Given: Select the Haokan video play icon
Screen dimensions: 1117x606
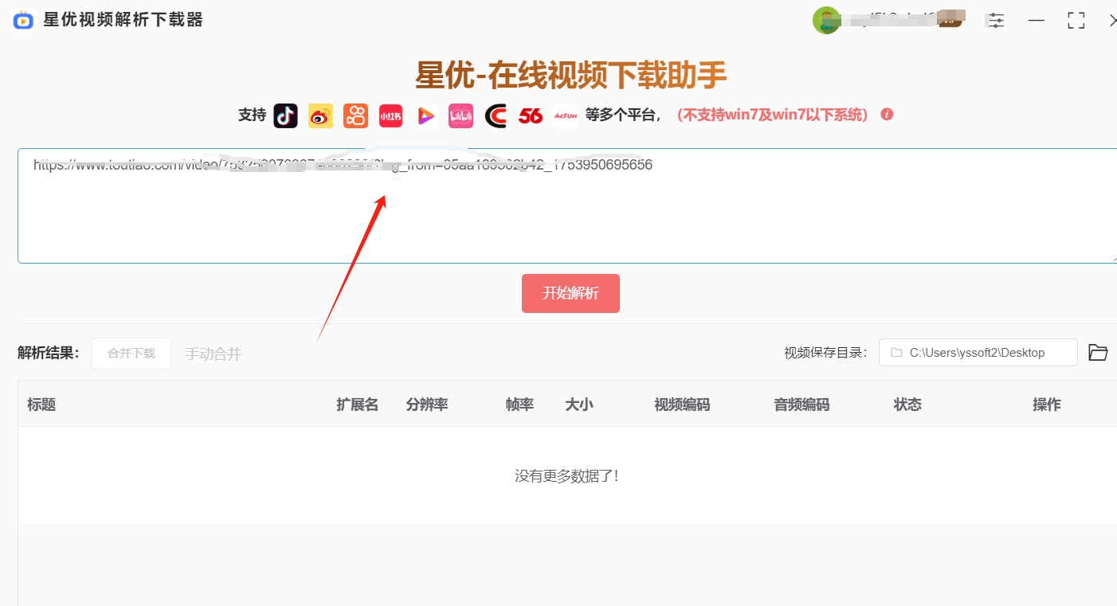Looking at the screenshot, I should tap(425, 115).
